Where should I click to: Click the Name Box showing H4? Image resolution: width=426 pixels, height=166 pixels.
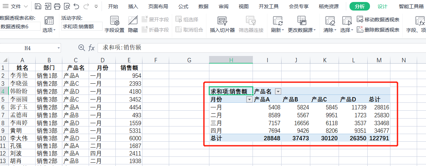[28, 48]
